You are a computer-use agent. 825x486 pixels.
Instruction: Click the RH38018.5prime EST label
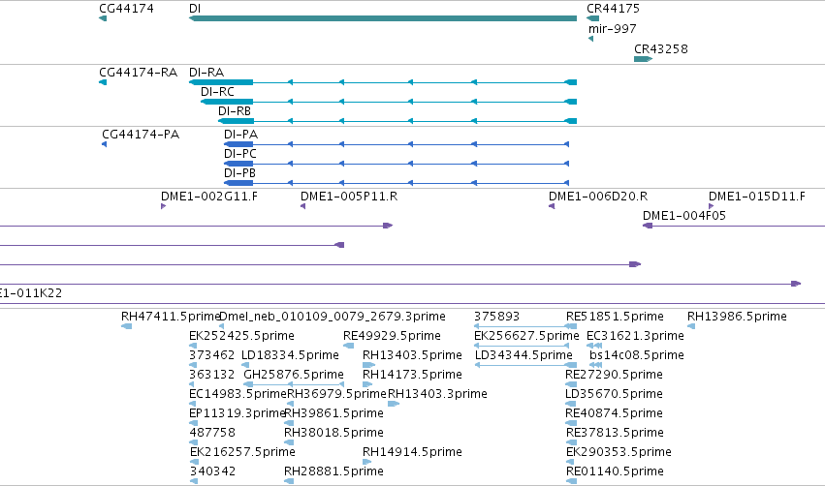[x=333, y=433]
